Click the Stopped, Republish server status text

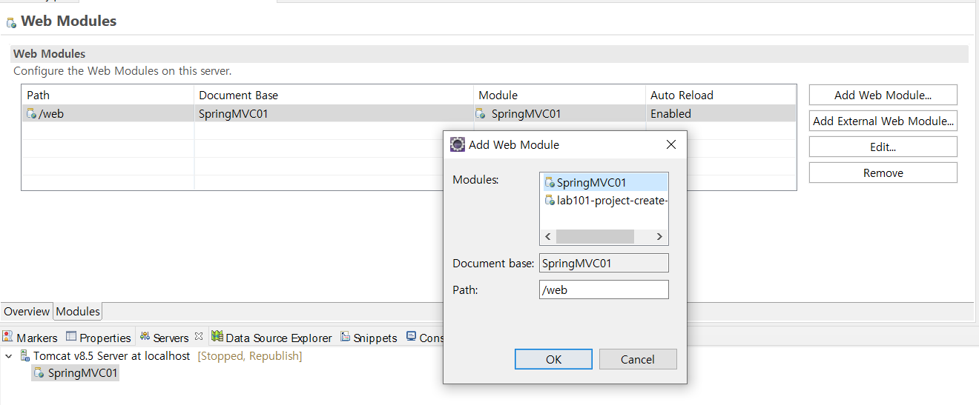[x=250, y=356]
